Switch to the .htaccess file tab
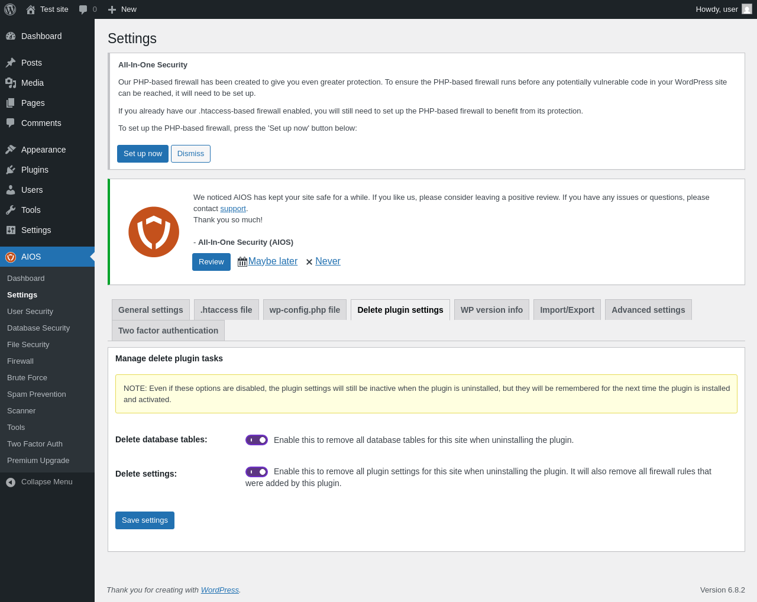 (x=227, y=310)
